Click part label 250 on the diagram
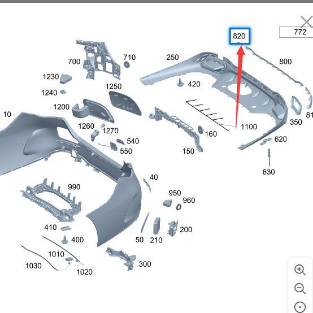Screen dimensions: 313x313 click(x=172, y=58)
